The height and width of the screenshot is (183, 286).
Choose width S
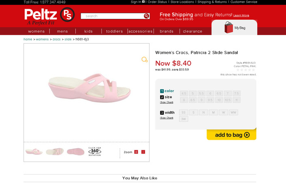[x=194, y=112]
